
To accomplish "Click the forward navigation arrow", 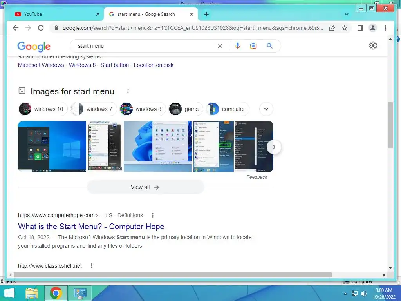I will 28,28.
